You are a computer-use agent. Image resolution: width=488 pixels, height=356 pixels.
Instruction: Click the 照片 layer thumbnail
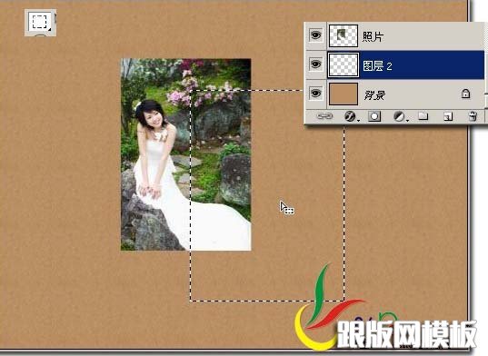[x=344, y=35]
